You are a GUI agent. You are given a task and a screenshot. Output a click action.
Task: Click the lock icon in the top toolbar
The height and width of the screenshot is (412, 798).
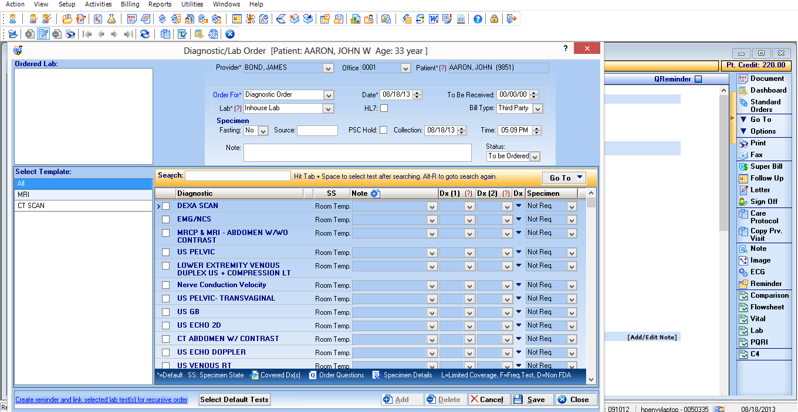[494, 19]
